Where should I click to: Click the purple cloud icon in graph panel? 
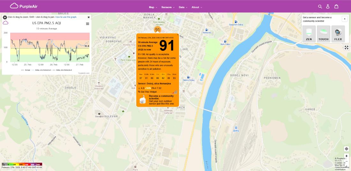point(5,23)
